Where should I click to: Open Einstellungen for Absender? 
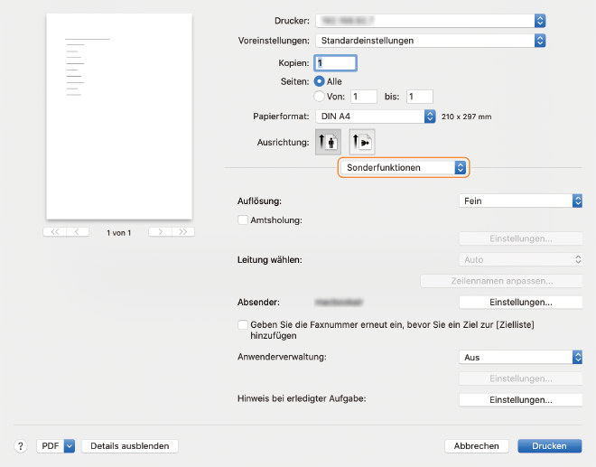[x=520, y=302]
